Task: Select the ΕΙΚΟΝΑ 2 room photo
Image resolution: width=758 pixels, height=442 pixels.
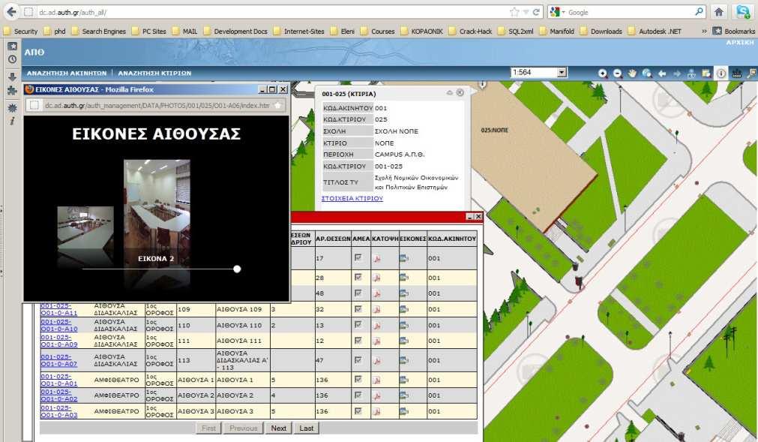Action: pyautogui.click(x=157, y=212)
